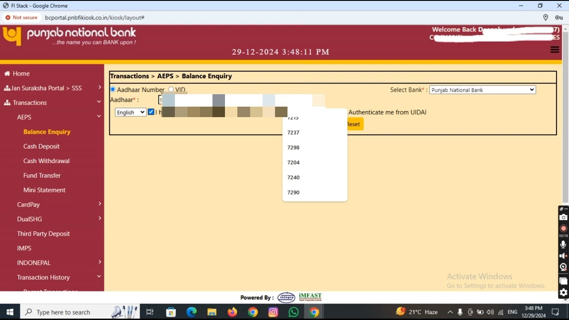Open Instagram from the taskbar
Image resolution: width=569 pixels, height=320 pixels.
coord(273,312)
